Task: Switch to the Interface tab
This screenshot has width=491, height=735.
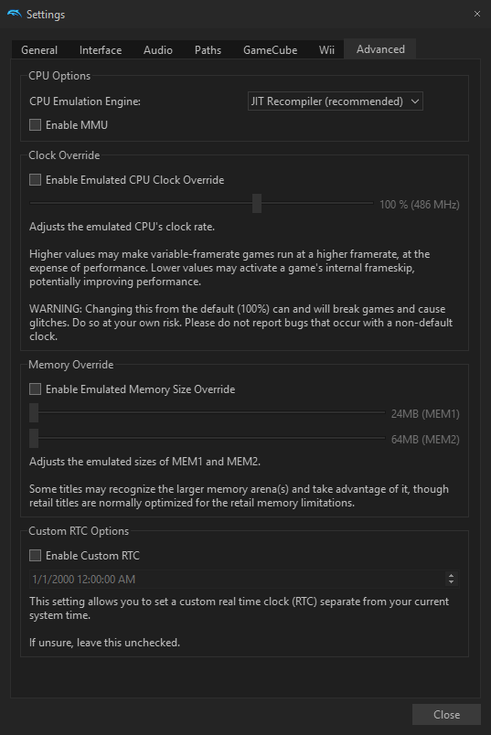Action: click(101, 49)
